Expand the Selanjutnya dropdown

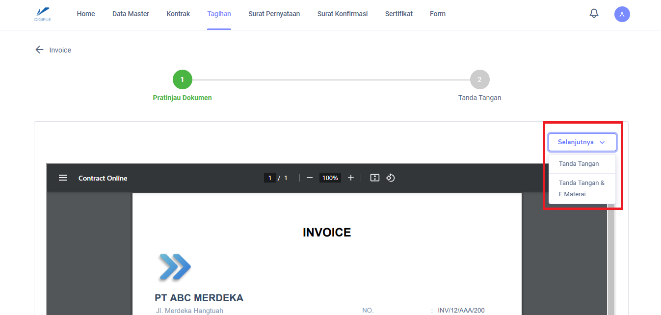(x=582, y=142)
